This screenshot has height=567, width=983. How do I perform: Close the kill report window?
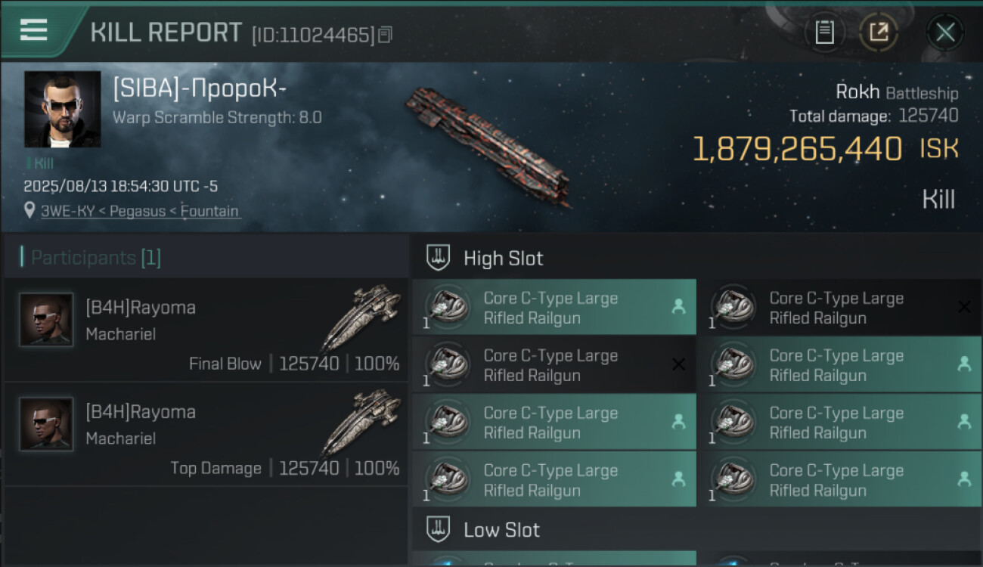945,33
